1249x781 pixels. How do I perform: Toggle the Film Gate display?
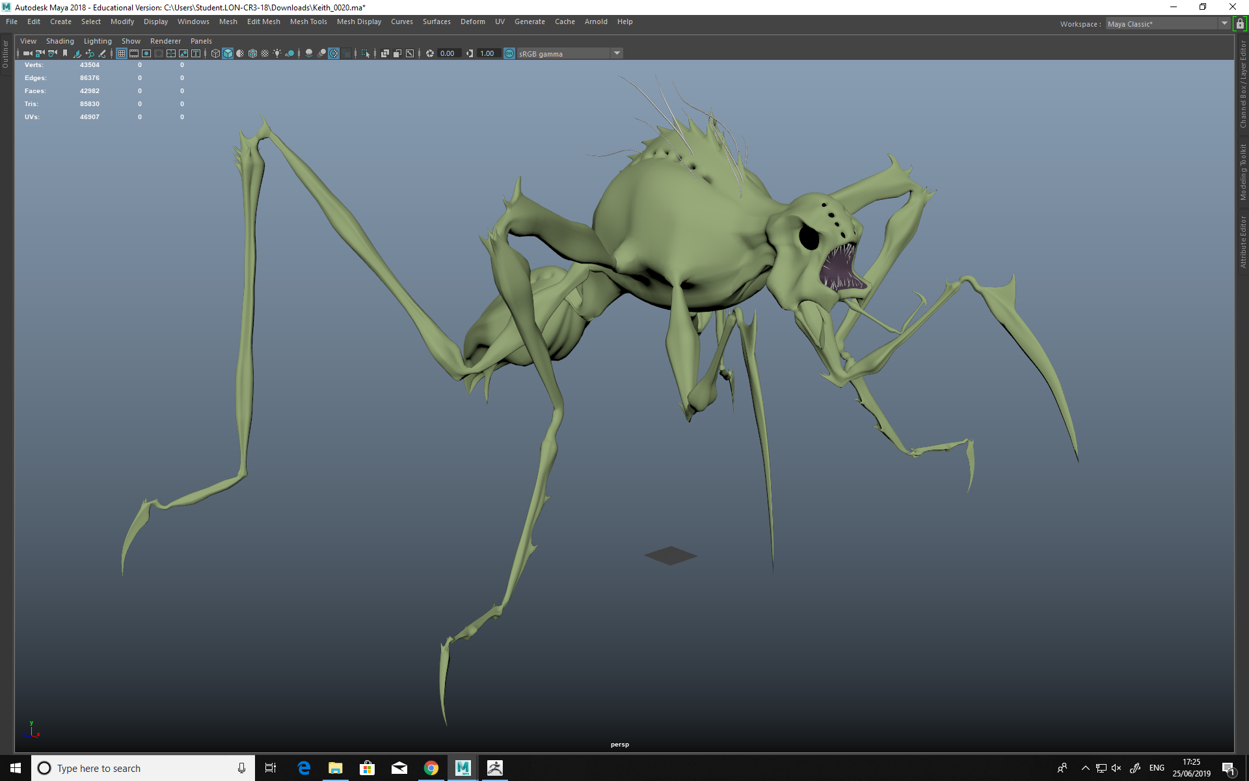tap(134, 53)
